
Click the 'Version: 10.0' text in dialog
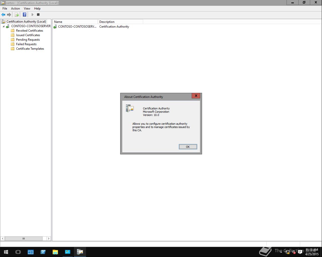coord(151,115)
